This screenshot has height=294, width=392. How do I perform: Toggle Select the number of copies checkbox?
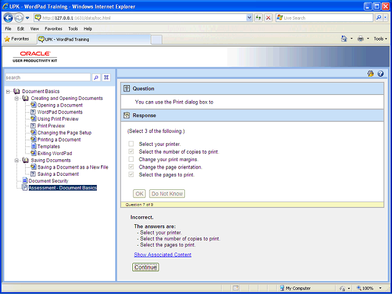tap(131, 151)
